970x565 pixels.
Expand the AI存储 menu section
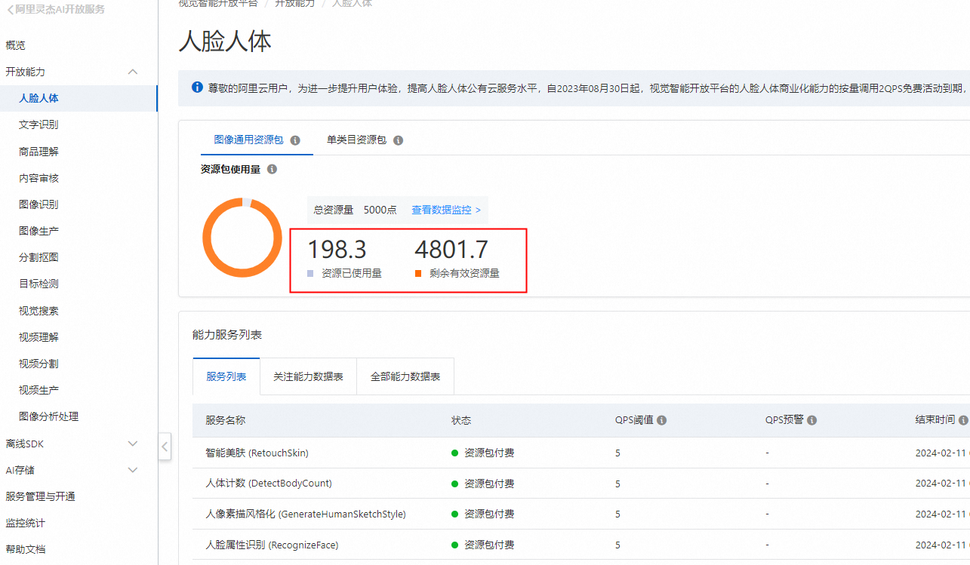coord(133,470)
